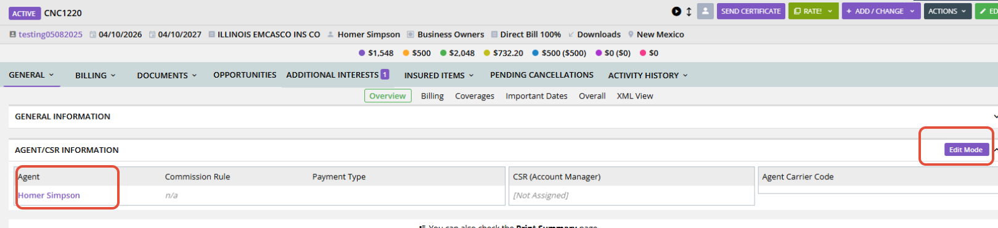Select the Coverages sub-tab

coord(475,96)
